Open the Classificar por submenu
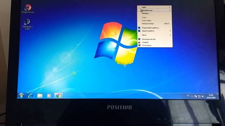 tap(155, 10)
